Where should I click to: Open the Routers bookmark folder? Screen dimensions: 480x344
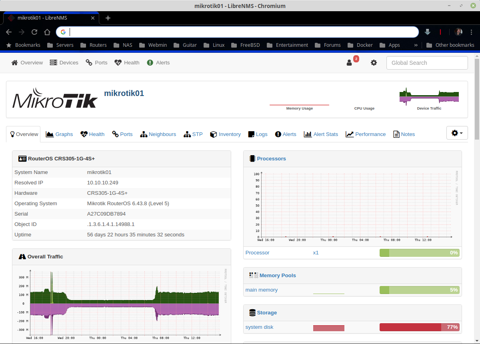click(x=94, y=45)
